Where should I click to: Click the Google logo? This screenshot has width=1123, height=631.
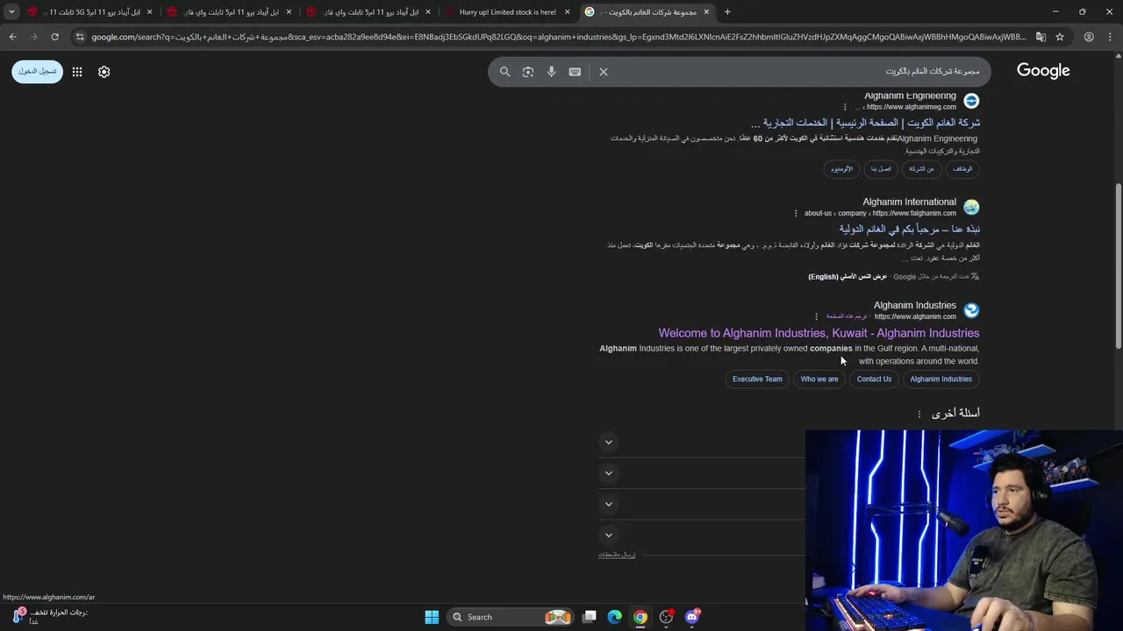(x=1043, y=71)
